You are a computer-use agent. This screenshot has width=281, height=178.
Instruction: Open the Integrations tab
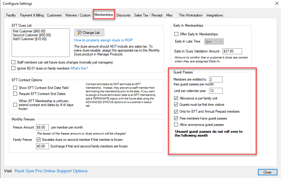pos(214,15)
